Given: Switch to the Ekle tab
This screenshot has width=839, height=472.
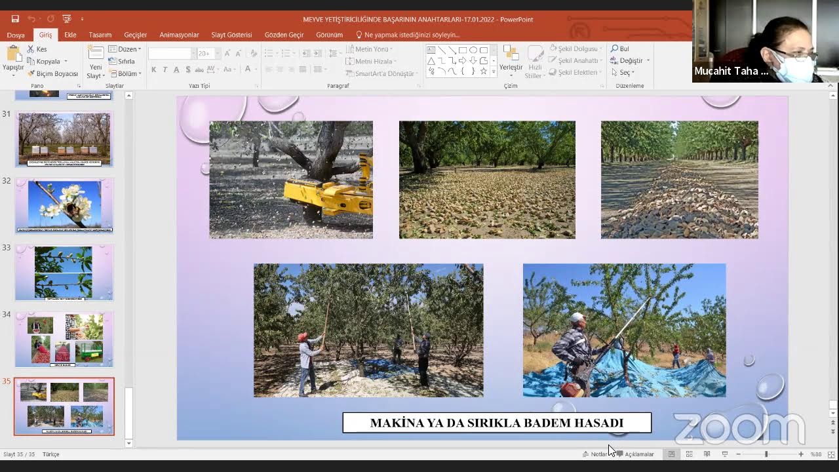Looking at the screenshot, I should pyautogui.click(x=70, y=35).
